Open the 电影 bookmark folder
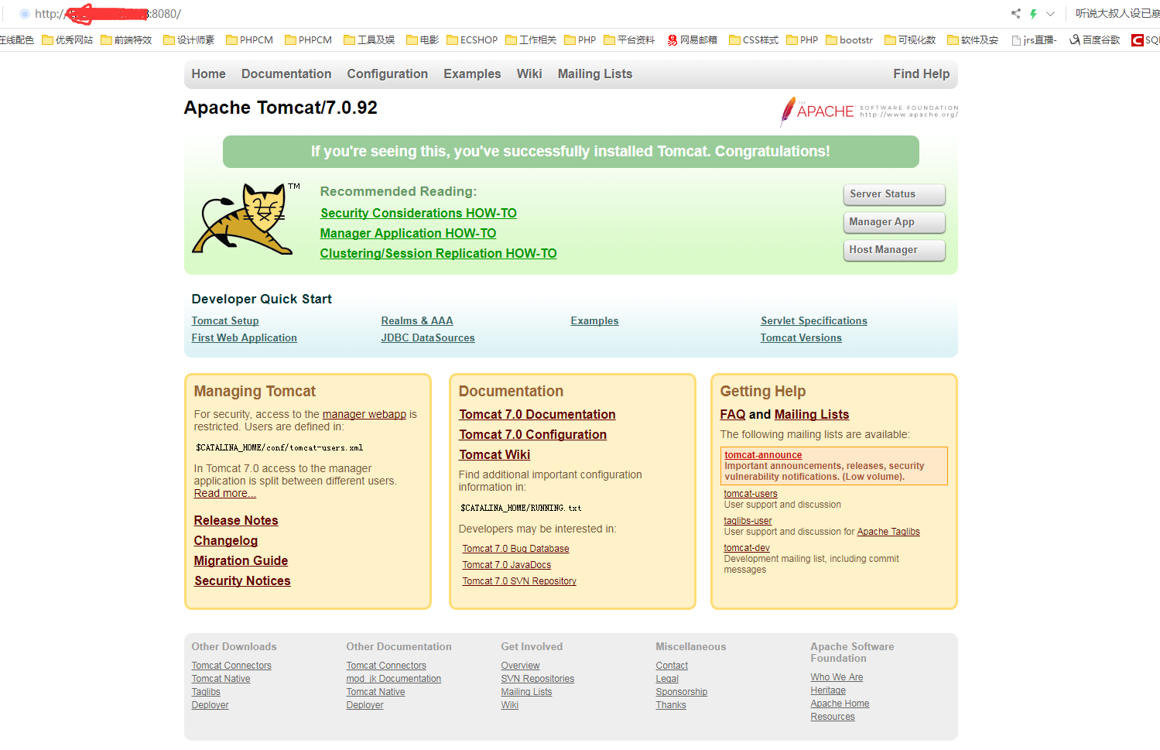 coord(423,40)
